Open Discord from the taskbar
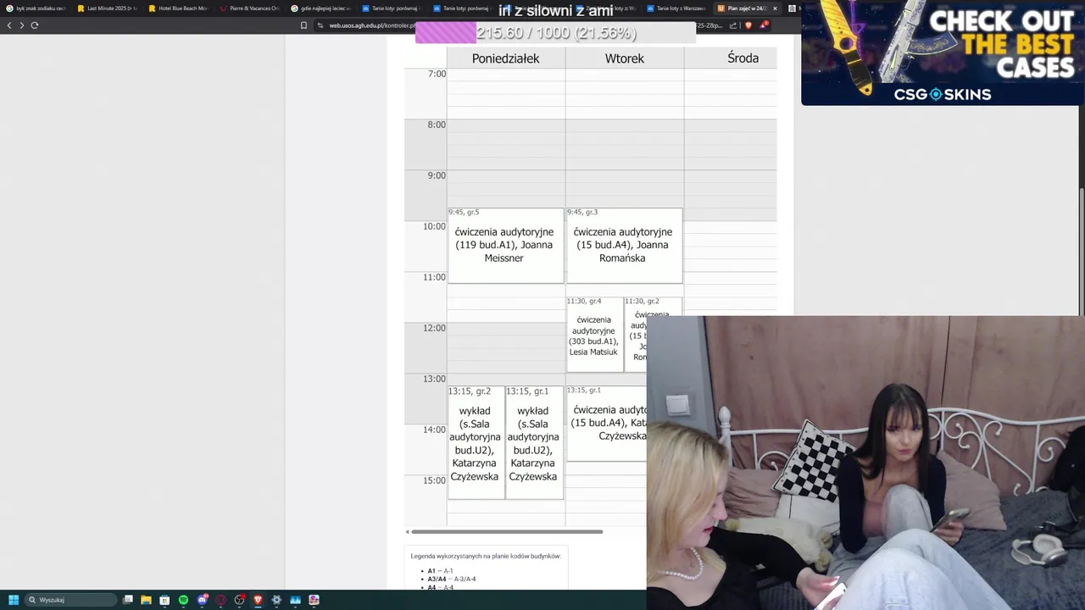Viewport: 1085px width, 610px height. click(203, 600)
